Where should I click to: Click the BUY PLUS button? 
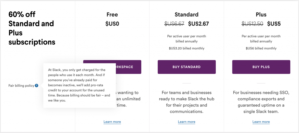261,67
